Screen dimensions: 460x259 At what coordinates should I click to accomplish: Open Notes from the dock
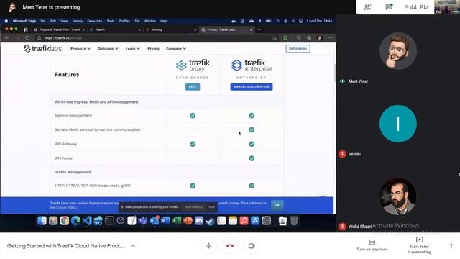point(233,221)
